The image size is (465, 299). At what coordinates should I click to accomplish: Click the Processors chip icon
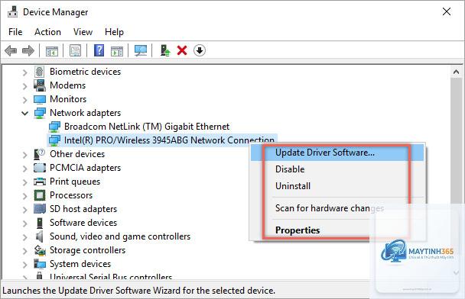coord(40,195)
